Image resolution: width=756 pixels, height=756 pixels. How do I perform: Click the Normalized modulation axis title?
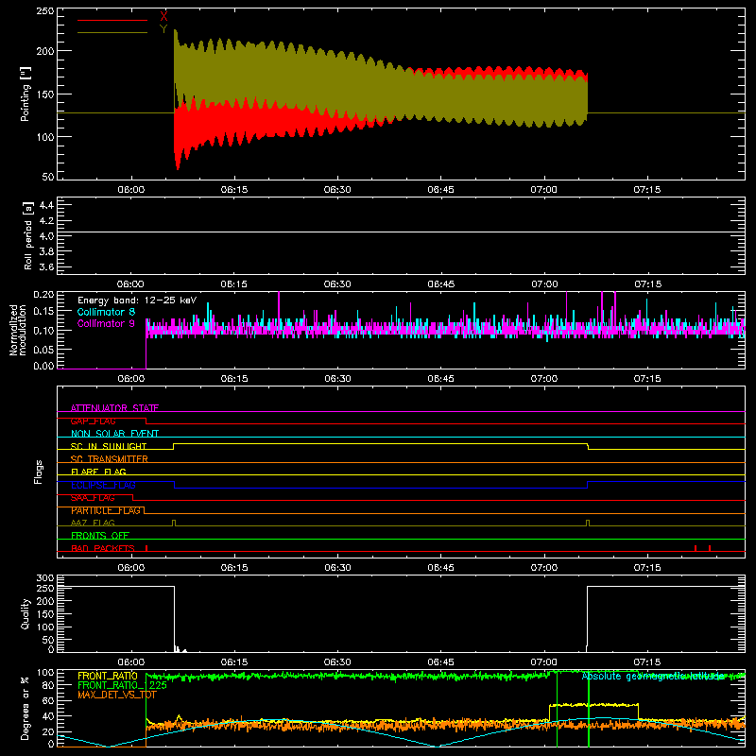click(x=17, y=330)
